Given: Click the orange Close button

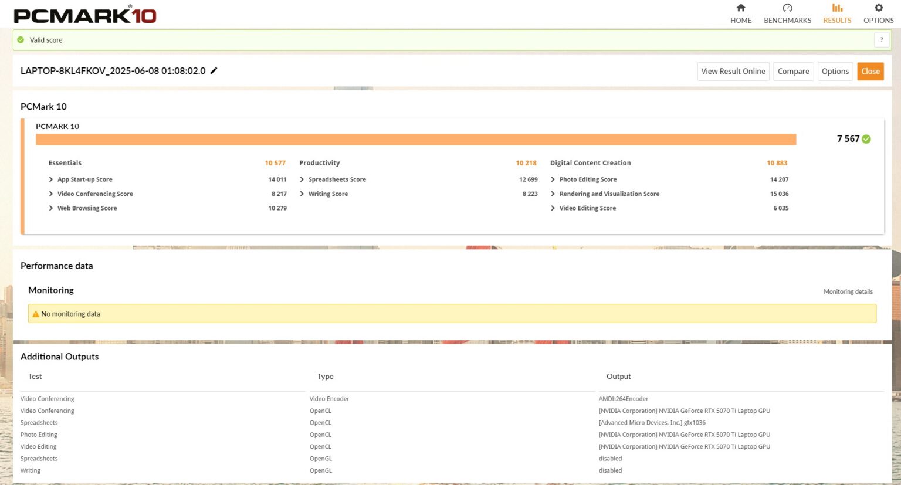Looking at the screenshot, I should pos(870,72).
